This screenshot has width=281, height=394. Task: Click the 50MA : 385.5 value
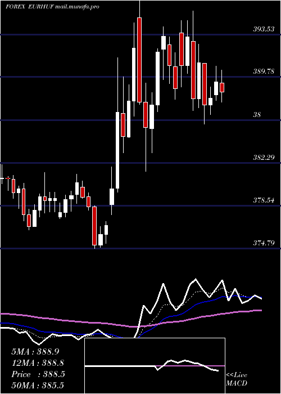coord(38,385)
